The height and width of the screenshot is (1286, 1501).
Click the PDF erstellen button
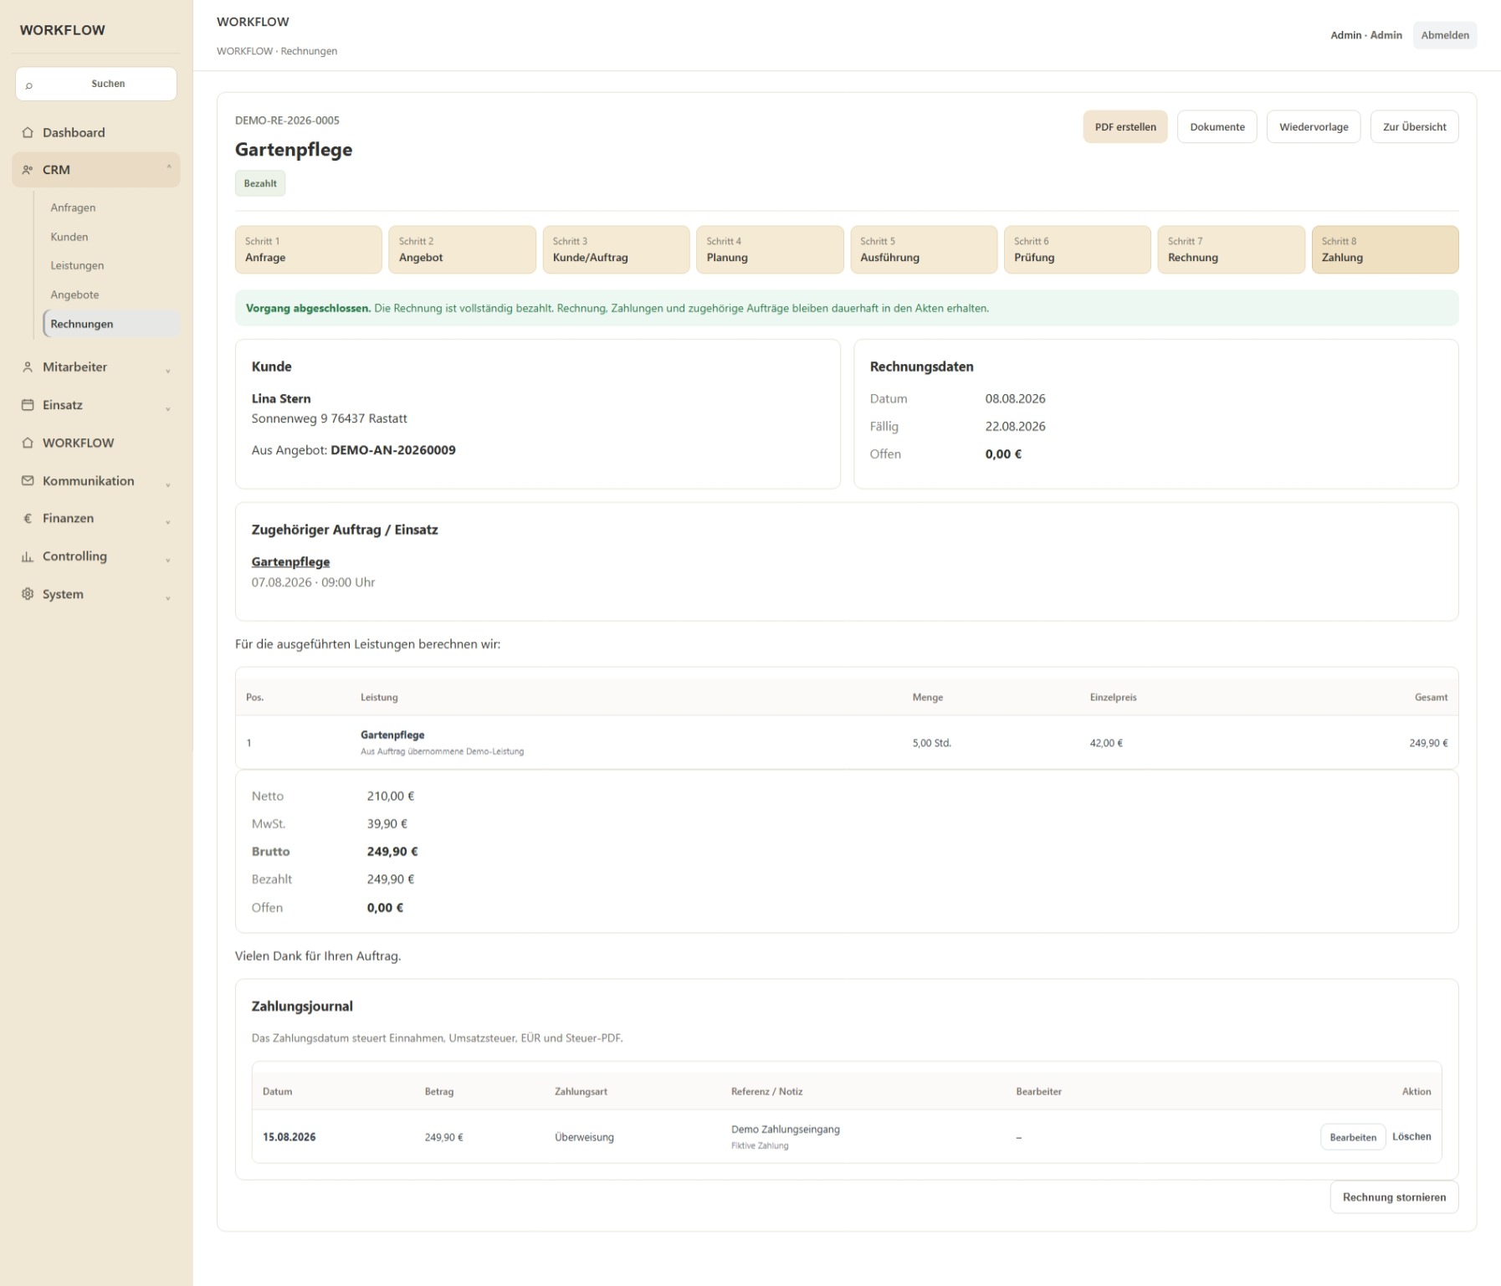(1124, 127)
